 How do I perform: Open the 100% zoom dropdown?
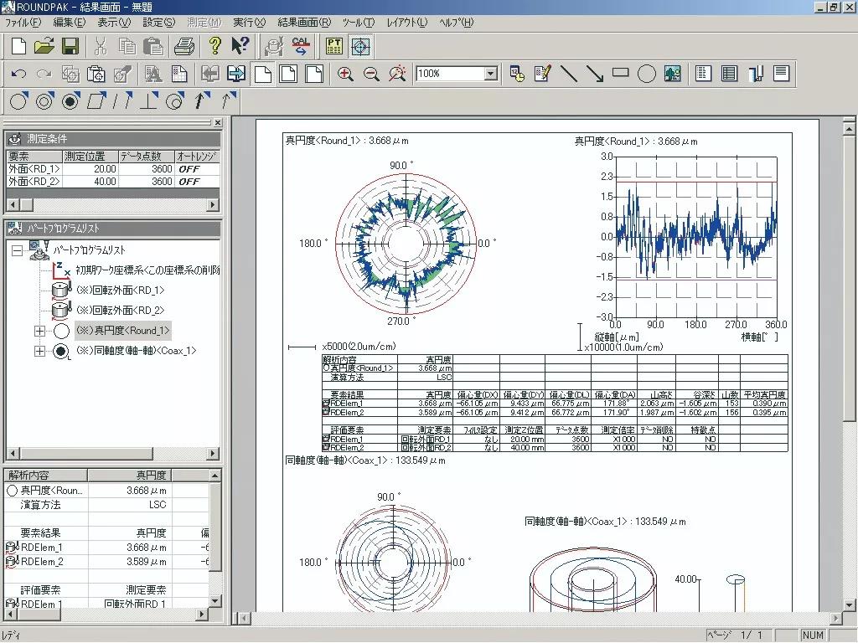pyautogui.click(x=491, y=74)
